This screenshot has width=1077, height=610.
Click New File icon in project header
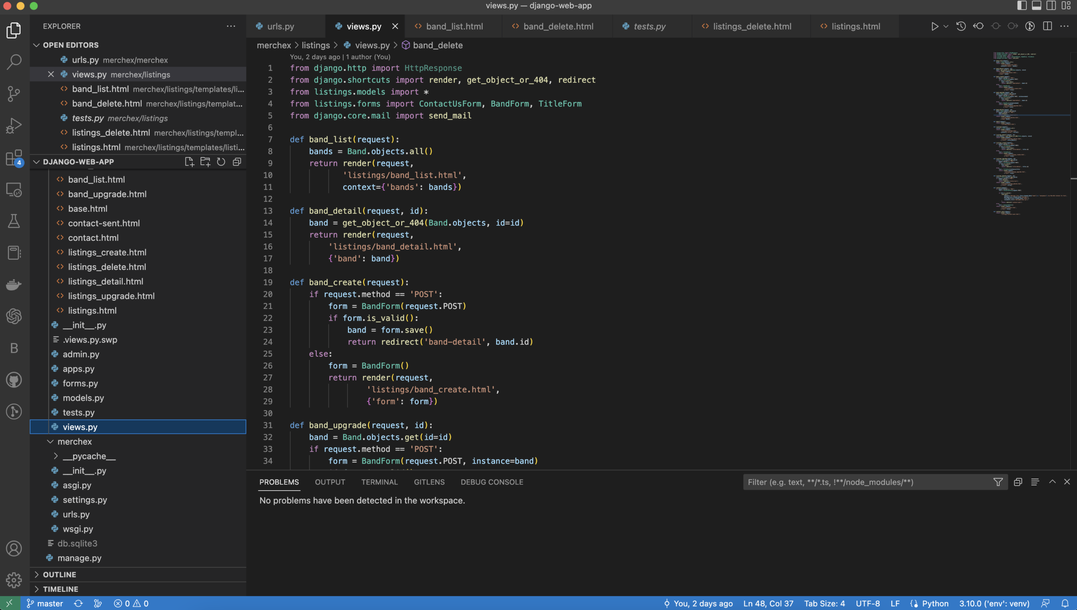point(189,162)
